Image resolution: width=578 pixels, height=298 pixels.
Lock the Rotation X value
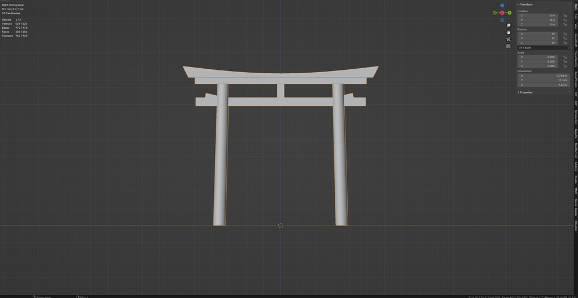pos(564,34)
